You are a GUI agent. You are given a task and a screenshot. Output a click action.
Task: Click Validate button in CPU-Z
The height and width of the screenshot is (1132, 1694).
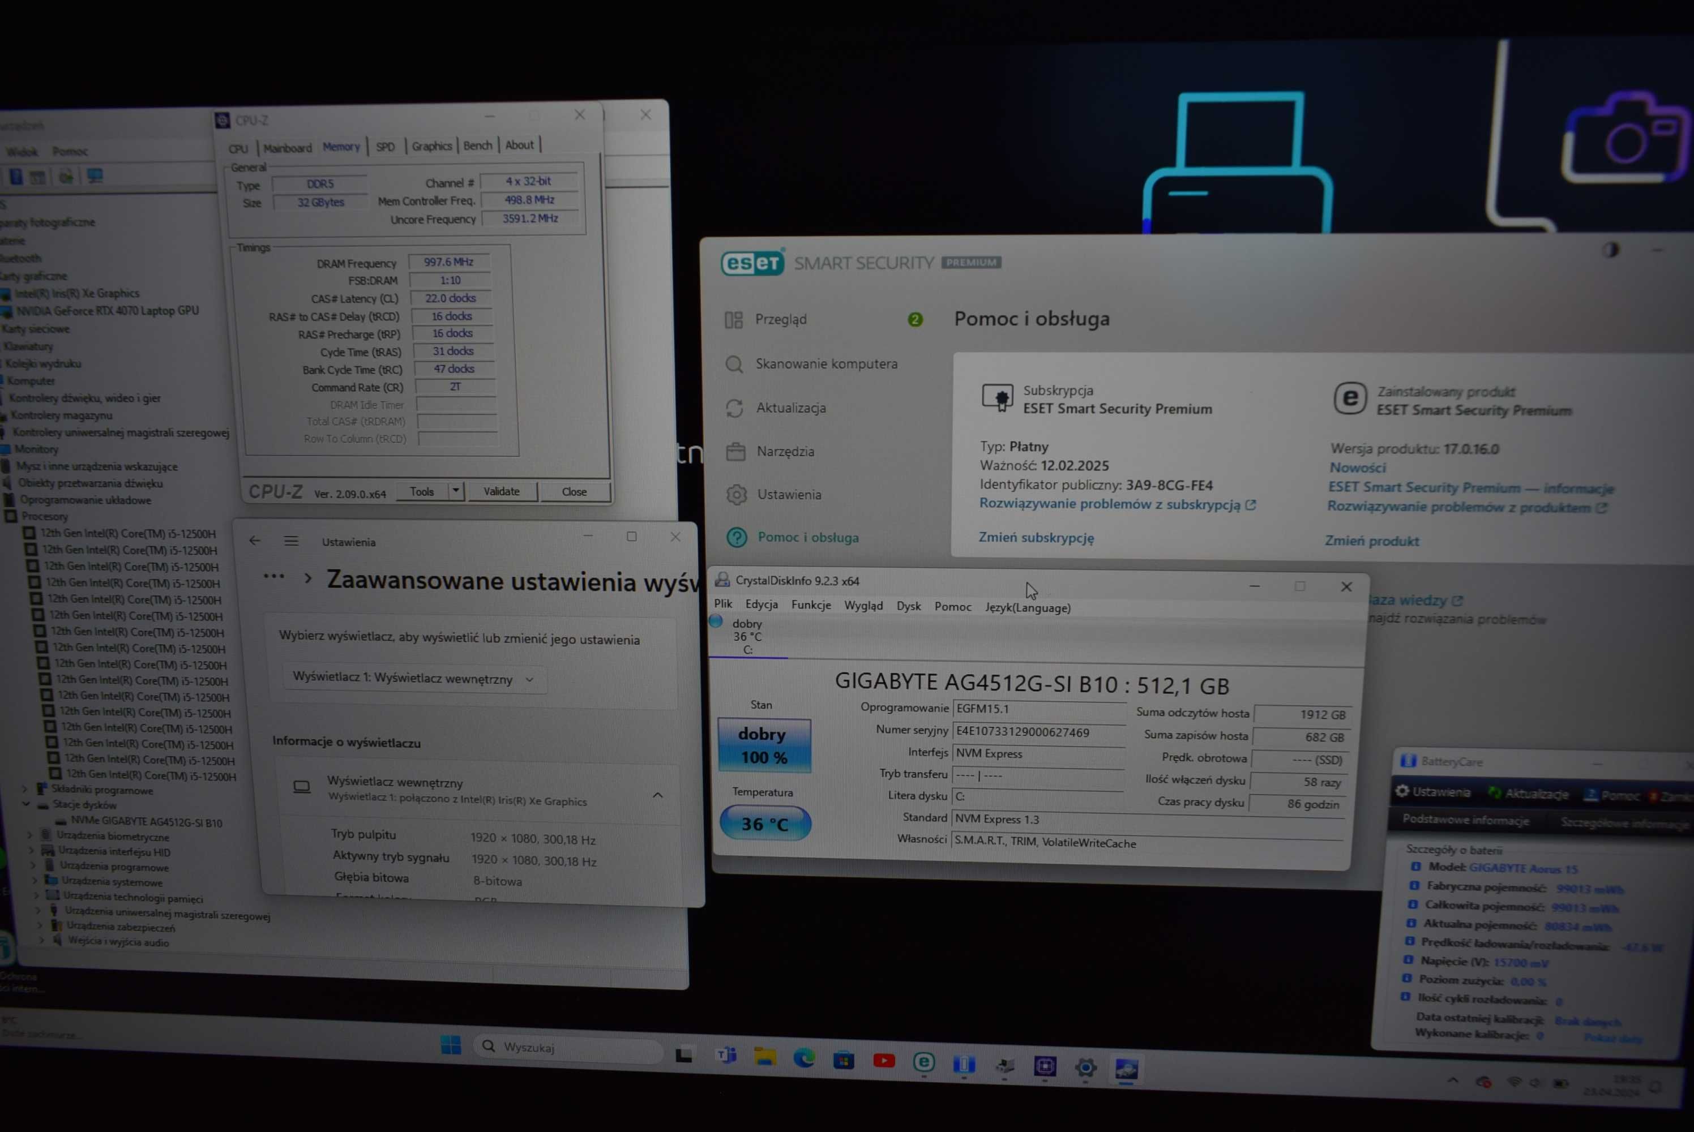tap(501, 491)
